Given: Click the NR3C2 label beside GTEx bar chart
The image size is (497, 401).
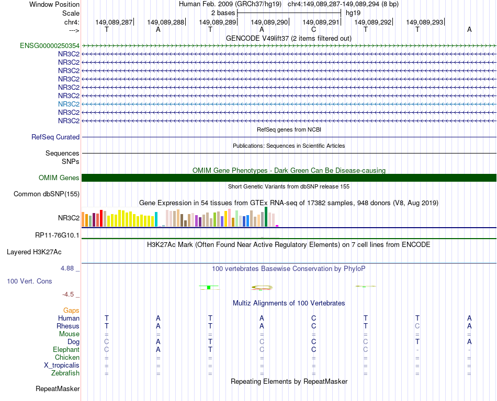Looking at the screenshot, I should click(x=69, y=218).
